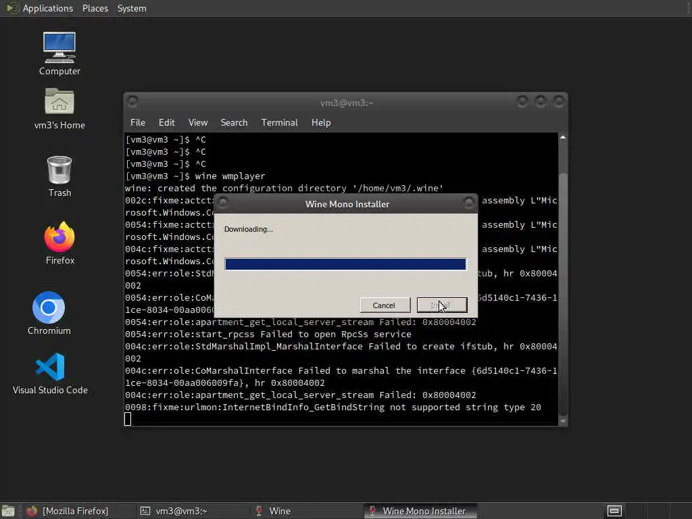Viewport: 692px width, 519px height.
Task: Open the Terminal menu in terminal window
Action: 279,123
